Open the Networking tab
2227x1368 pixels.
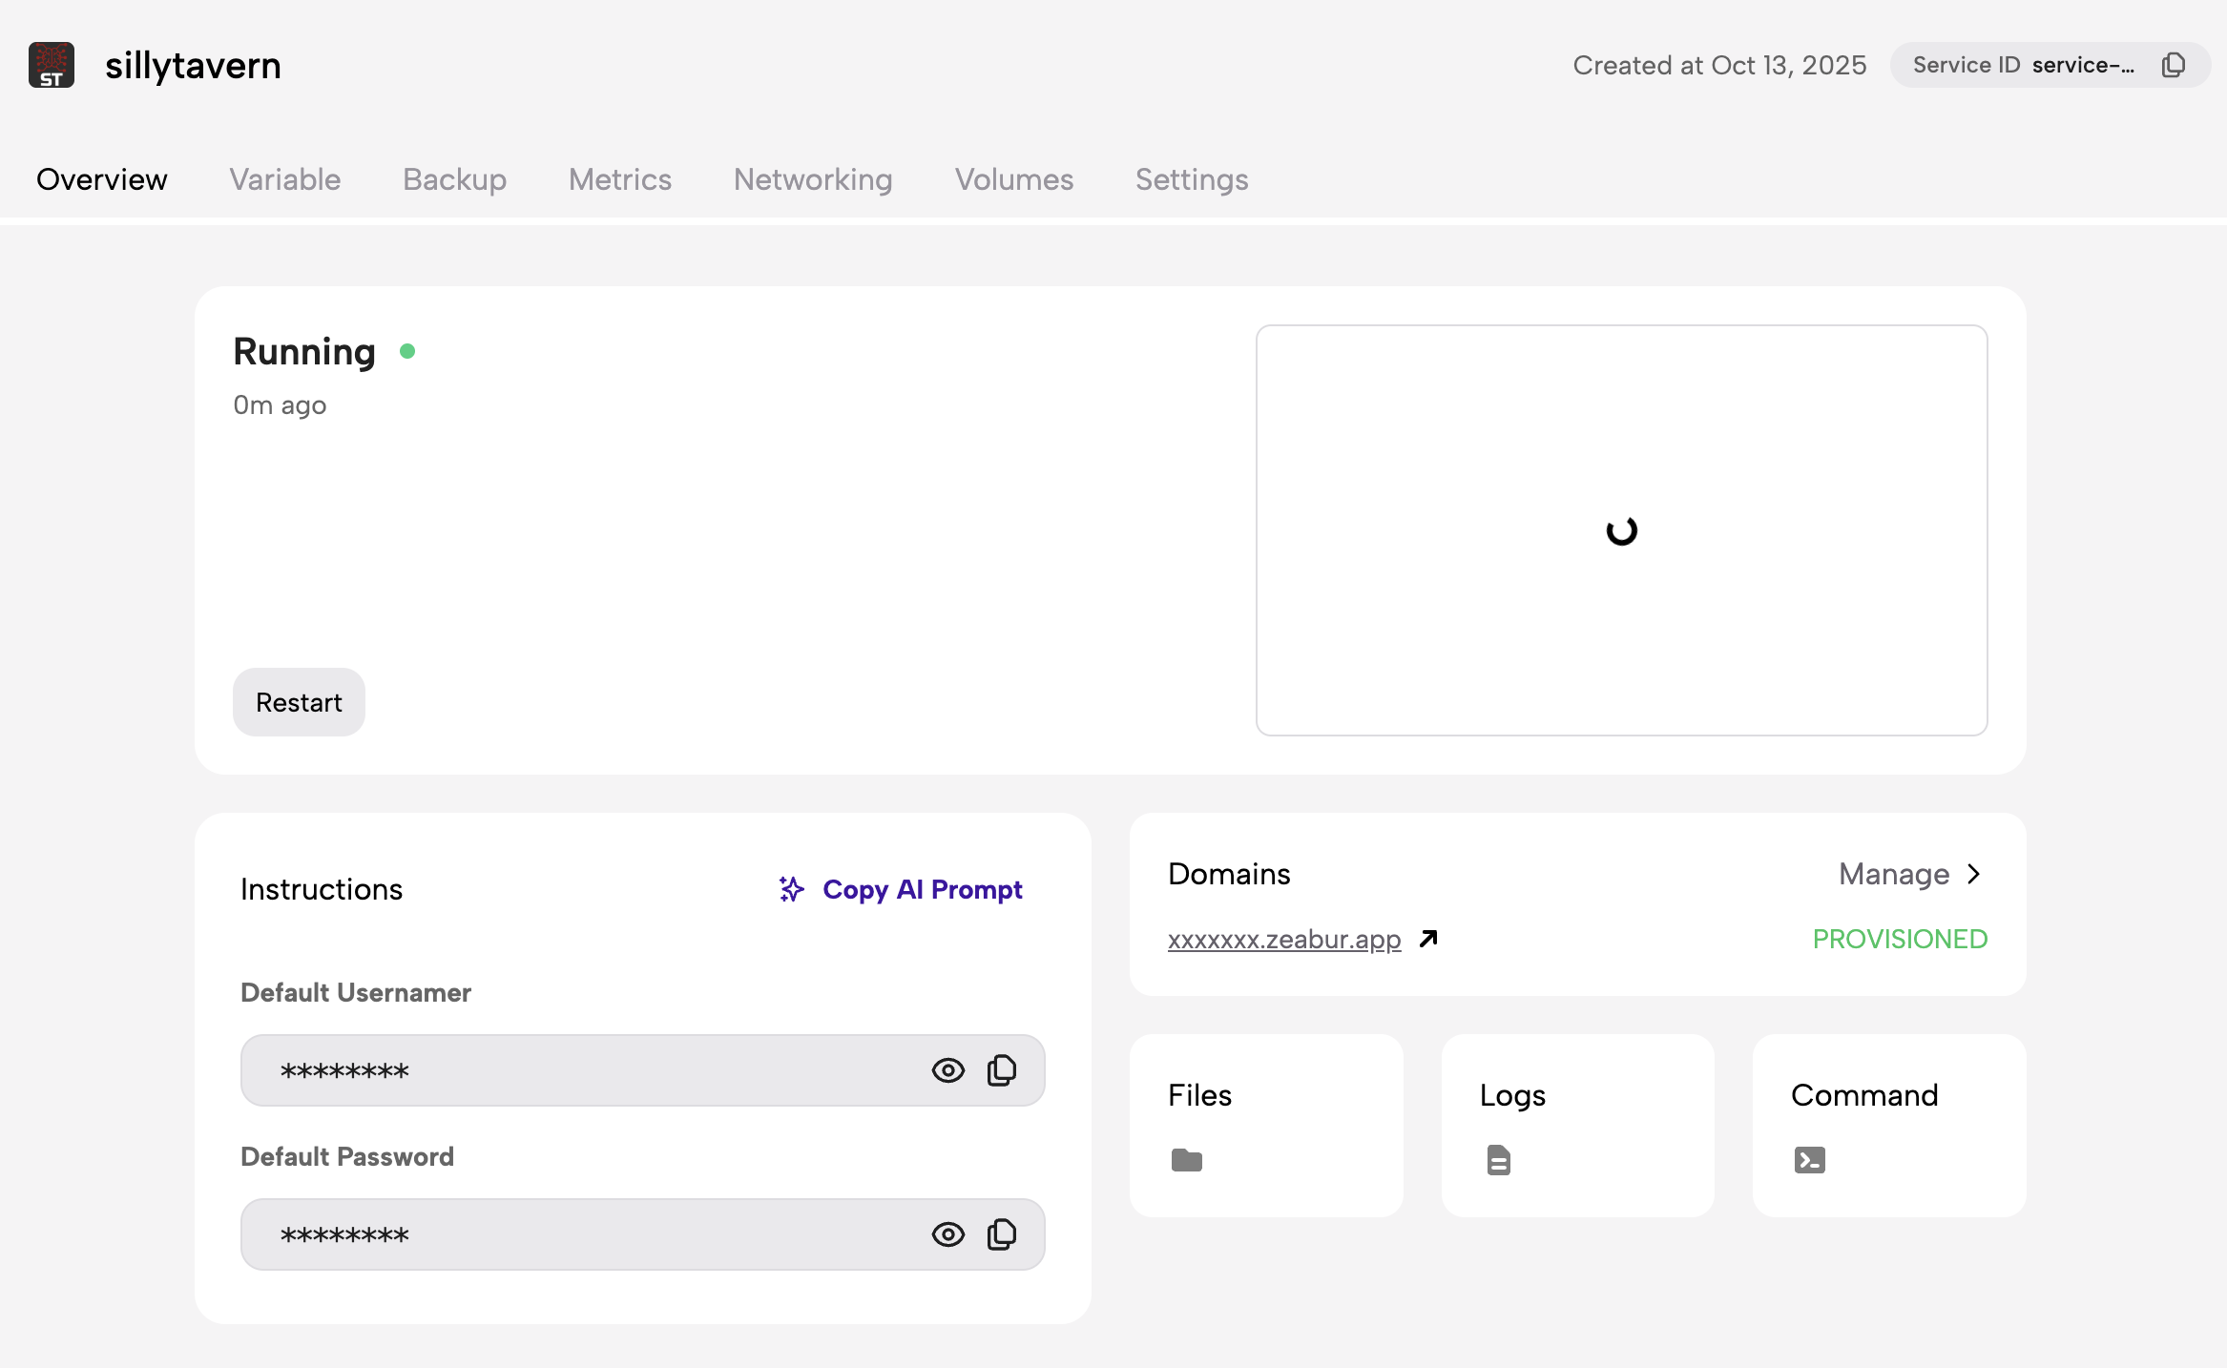pyautogui.click(x=813, y=179)
